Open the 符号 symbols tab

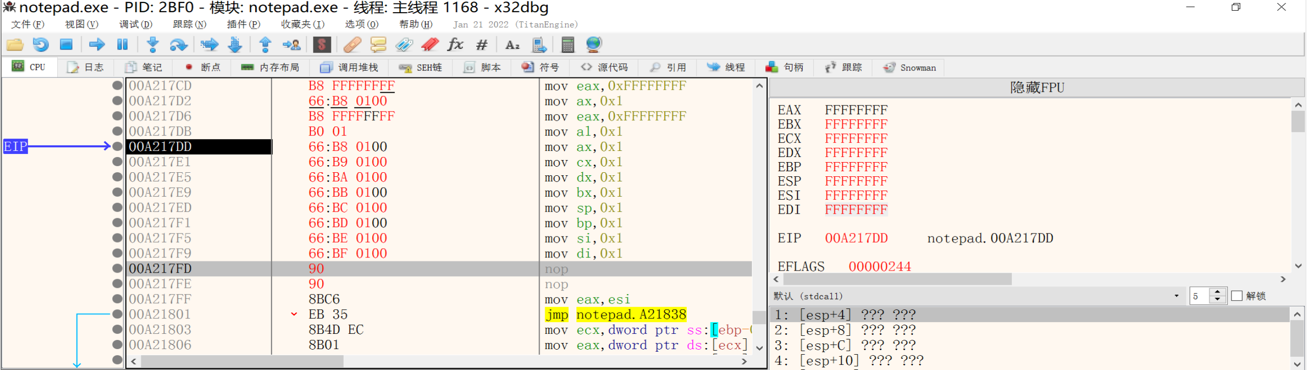click(x=540, y=67)
